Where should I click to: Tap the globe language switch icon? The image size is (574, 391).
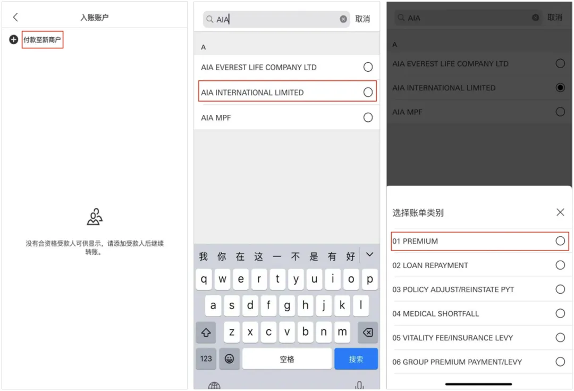214,386
